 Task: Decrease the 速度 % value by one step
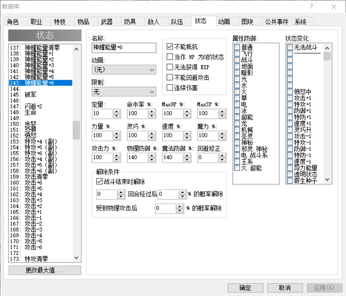coord(187,138)
